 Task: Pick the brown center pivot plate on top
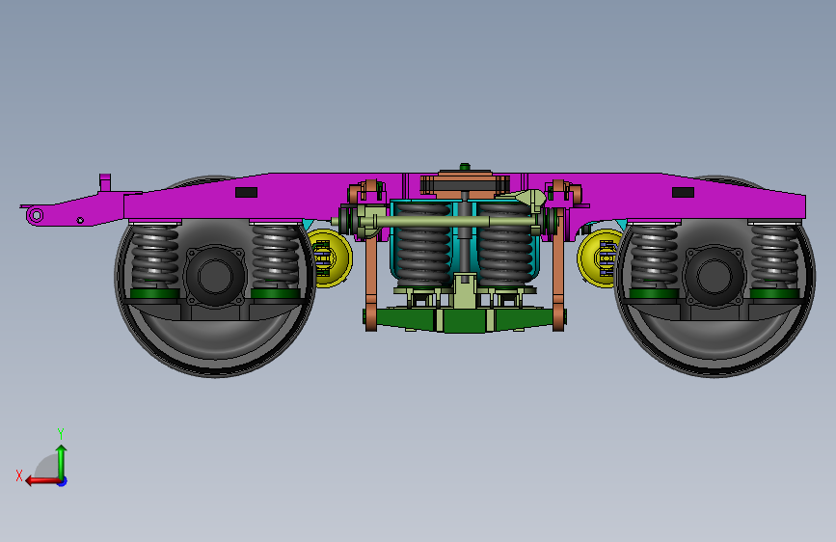(465, 183)
